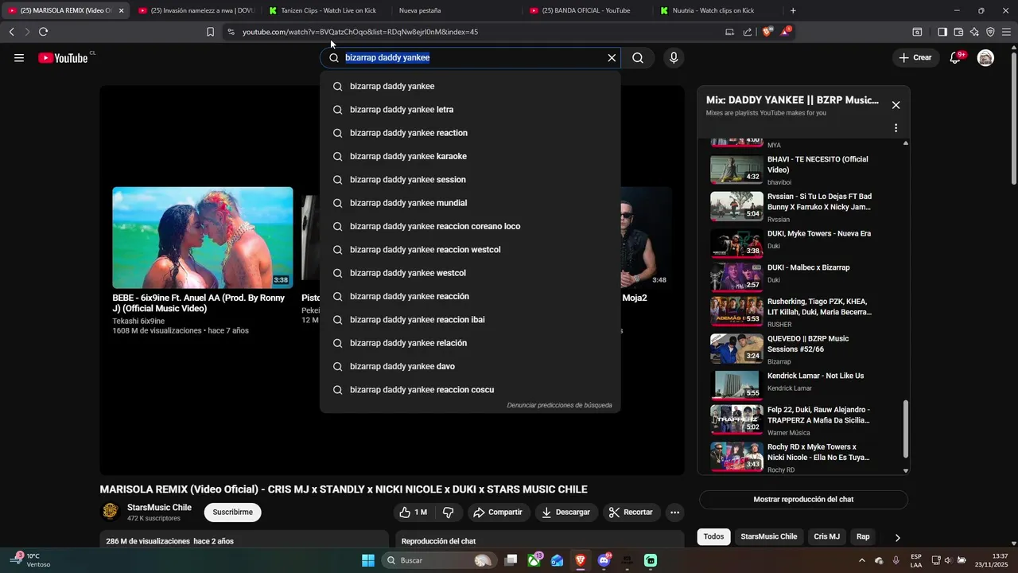Close the Mix playlist panel
Screen dimensions: 1018x573
(x=896, y=105)
